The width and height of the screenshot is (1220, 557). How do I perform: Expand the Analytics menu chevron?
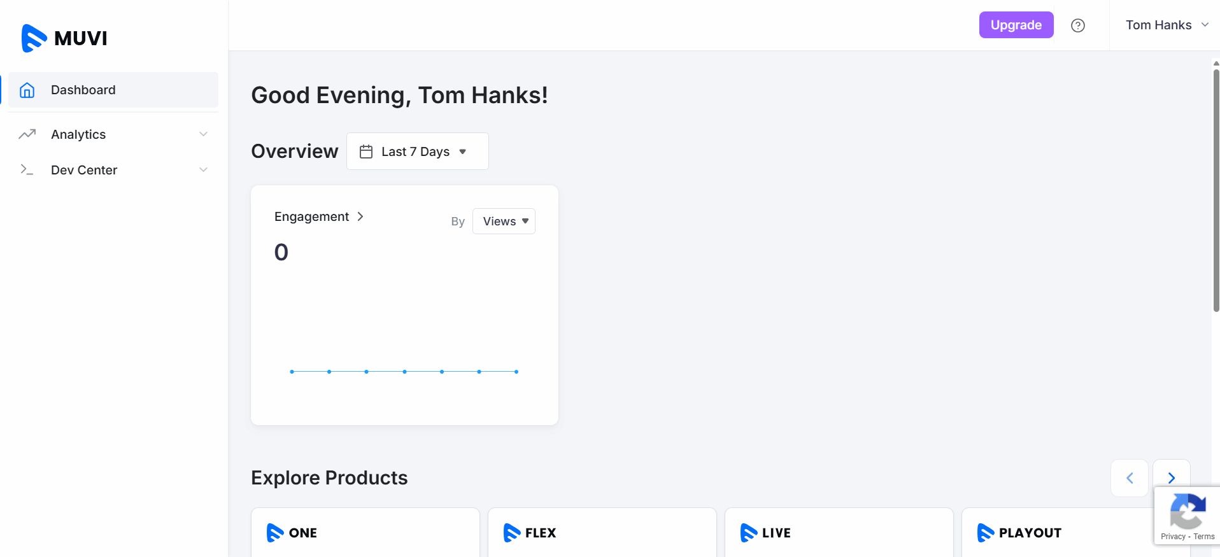(x=203, y=134)
